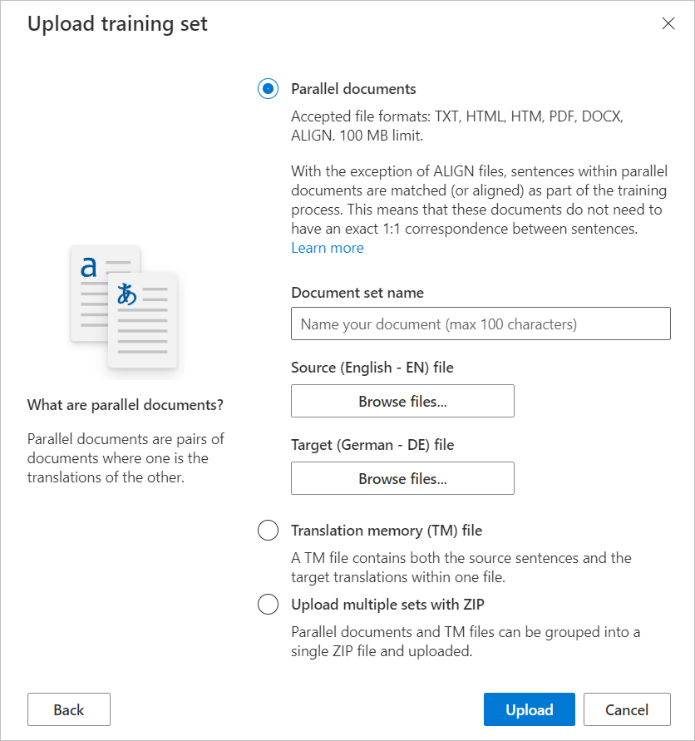This screenshot has width=695, height=741.
Task: Cancel the training set upload
Action: pos(627,709)
